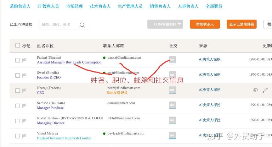Tick checkbox for Nikhil Tandon row
This screenshot has width=272, height=147.
(x=18, y=121)
